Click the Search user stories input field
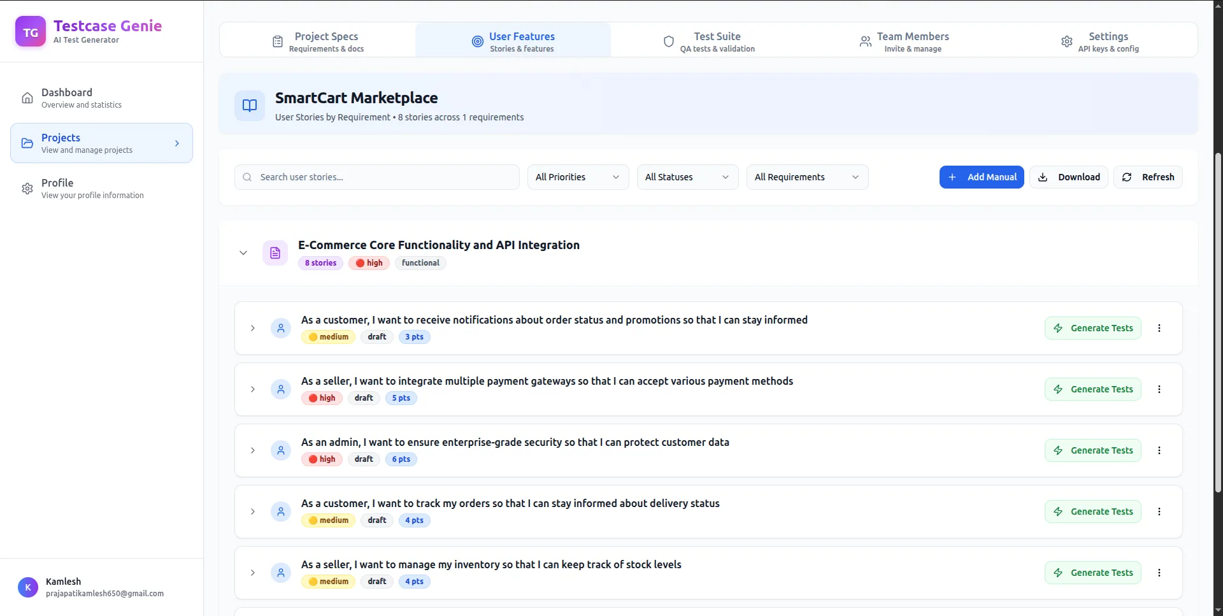The width and height of the screenshot is (1223, 616). coord(377,177)
